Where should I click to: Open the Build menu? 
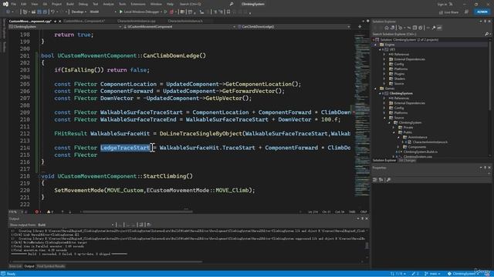tap(70, 4)
